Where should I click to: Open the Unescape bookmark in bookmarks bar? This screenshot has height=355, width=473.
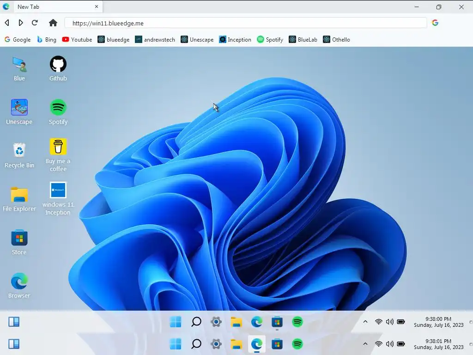click(x=197, y=40)
